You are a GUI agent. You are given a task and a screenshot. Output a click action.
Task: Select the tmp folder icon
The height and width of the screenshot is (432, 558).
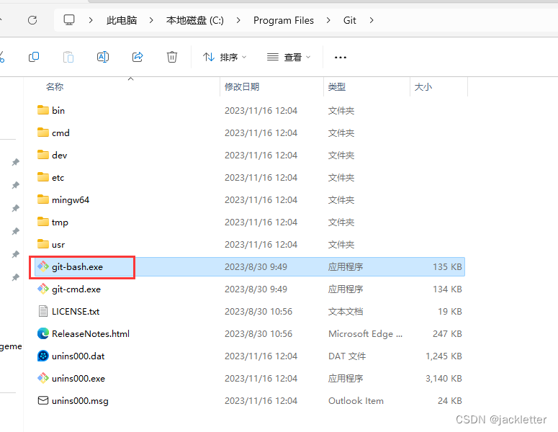tap(43, 222)
